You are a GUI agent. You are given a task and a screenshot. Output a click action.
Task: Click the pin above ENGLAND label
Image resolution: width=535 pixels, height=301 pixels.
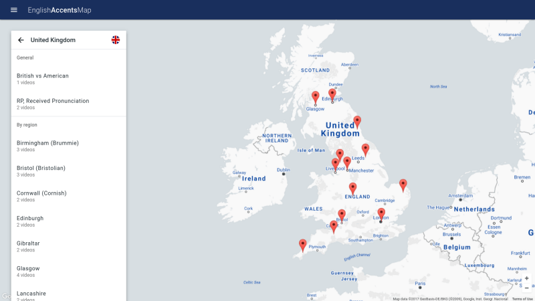(352, 188)
